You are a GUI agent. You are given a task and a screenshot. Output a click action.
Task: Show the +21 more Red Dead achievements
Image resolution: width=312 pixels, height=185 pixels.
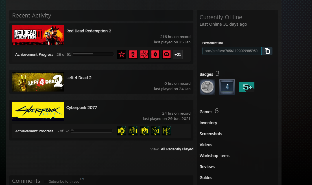(178, 54)
